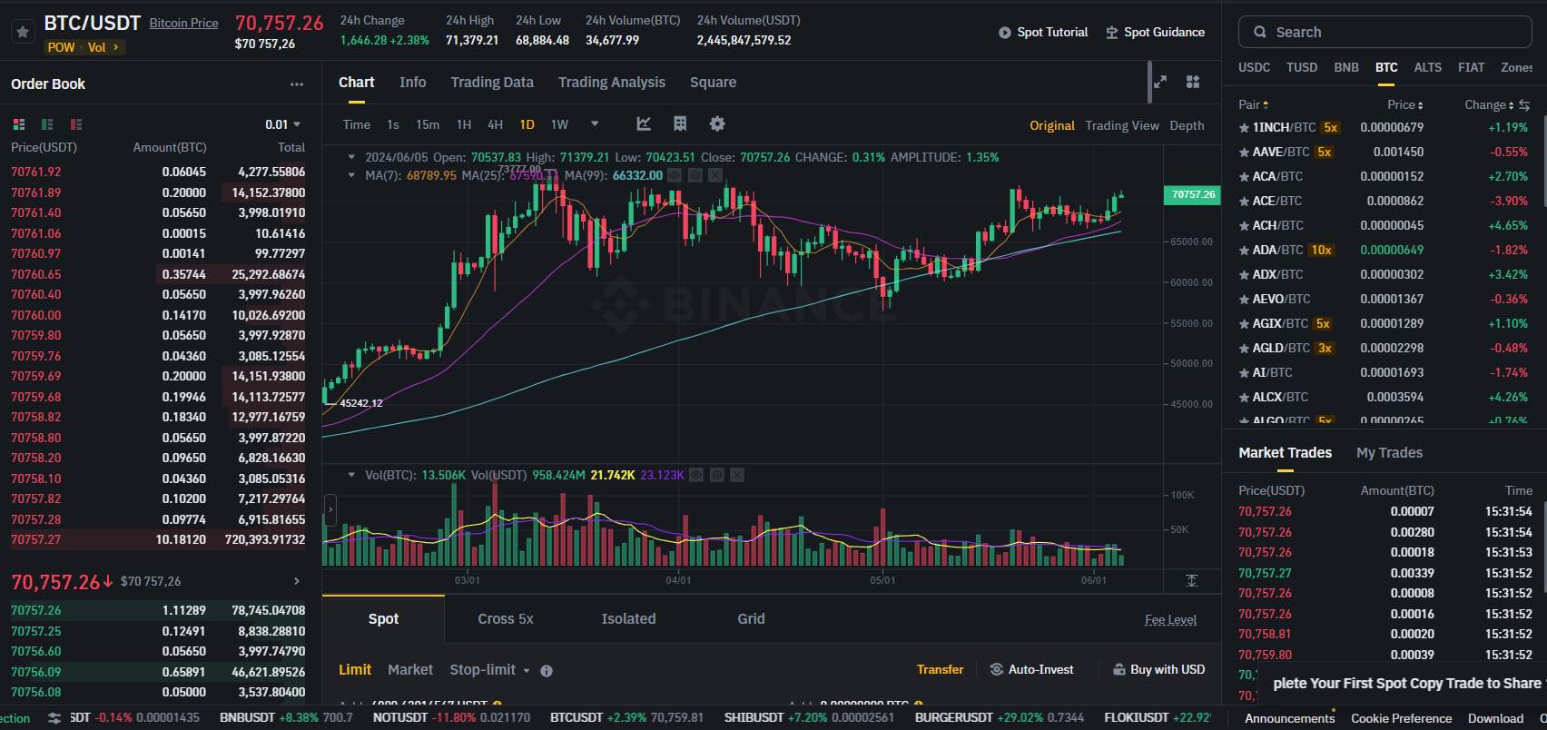Viewport: 1547px width, 730px height.
Task: Open technical indicators chart icon
Action: point(644,124)
